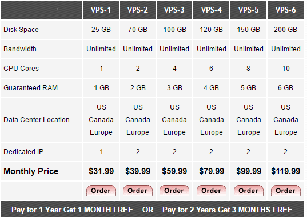Click the Monthly Price row heading
Viewport: 307px width, 217px height.
point(31,171)
